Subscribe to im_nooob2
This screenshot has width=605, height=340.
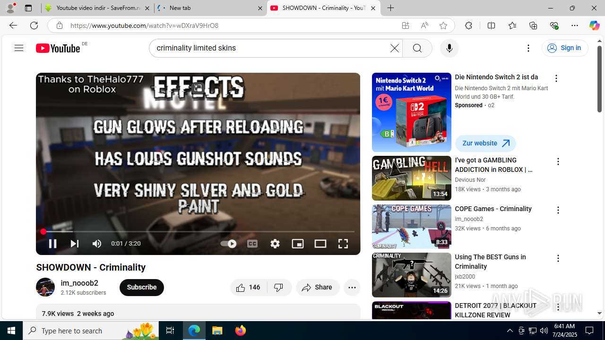(142, 287)
